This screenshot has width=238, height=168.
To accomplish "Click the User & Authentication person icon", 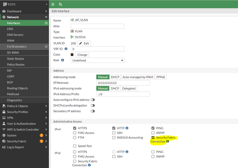I will point(4,124).
